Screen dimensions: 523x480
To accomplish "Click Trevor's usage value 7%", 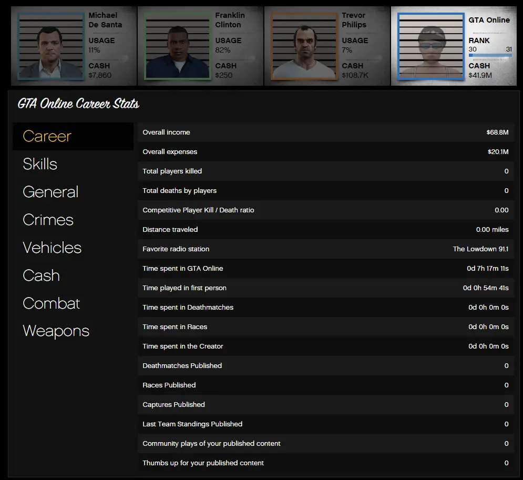I will [x=347, y=50].
